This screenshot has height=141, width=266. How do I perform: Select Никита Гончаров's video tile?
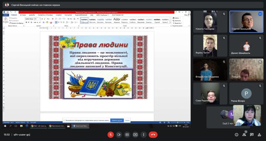tap(210, 22)
